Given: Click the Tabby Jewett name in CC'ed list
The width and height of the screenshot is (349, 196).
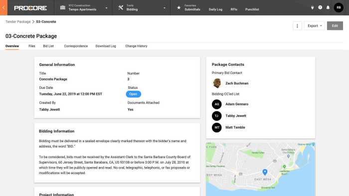Looking at the screenshot, I should point(236,116).
